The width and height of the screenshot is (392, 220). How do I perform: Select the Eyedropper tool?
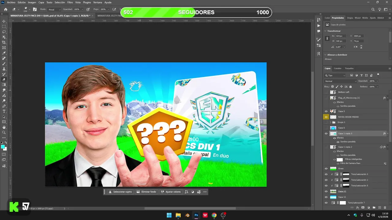tap(4, 53)
